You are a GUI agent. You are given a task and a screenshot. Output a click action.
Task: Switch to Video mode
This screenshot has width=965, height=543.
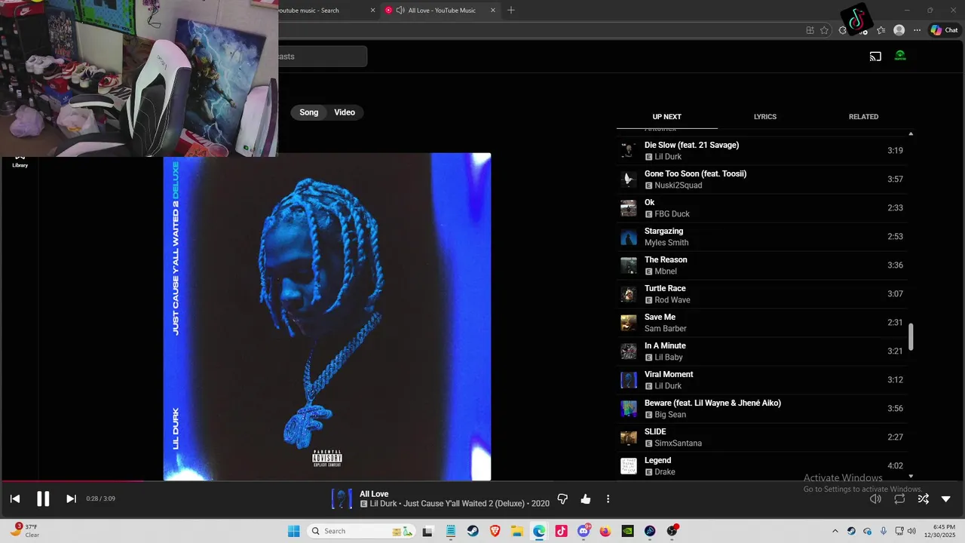pos(345,112)
